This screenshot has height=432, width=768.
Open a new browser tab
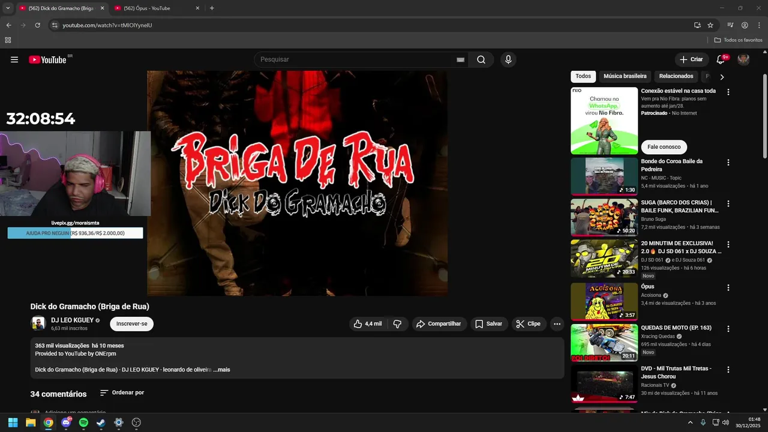point(212,8)
